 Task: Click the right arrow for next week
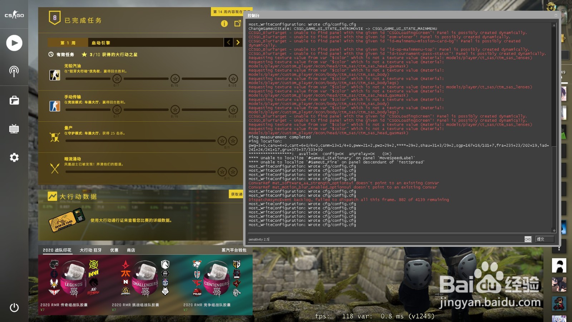pos(238,43)
